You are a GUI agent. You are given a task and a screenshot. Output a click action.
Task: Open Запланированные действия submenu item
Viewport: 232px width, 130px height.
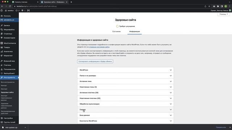(x=8, y=112)
